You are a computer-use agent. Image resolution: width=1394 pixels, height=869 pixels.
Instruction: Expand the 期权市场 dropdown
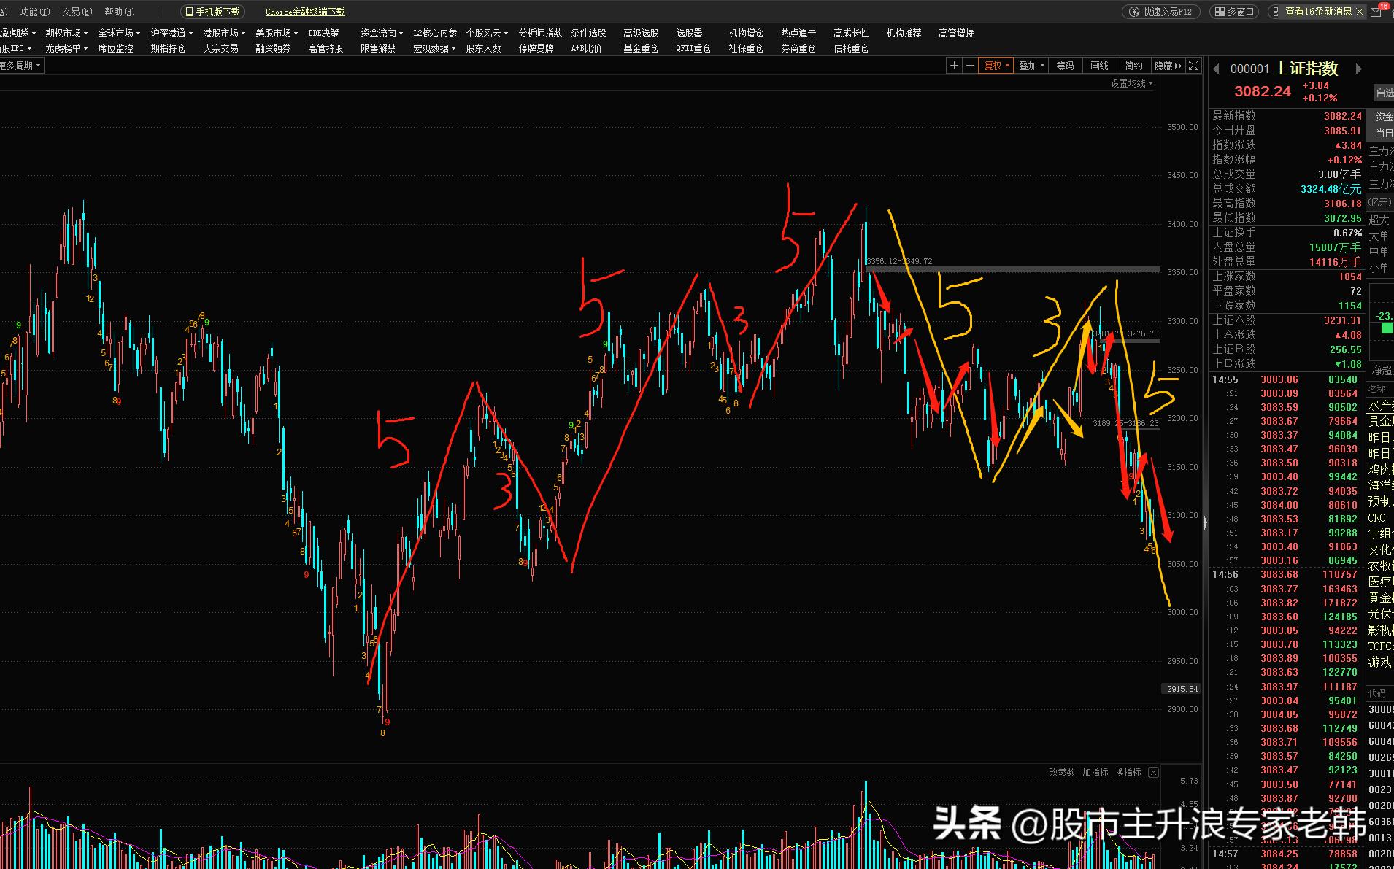[66, 33]
